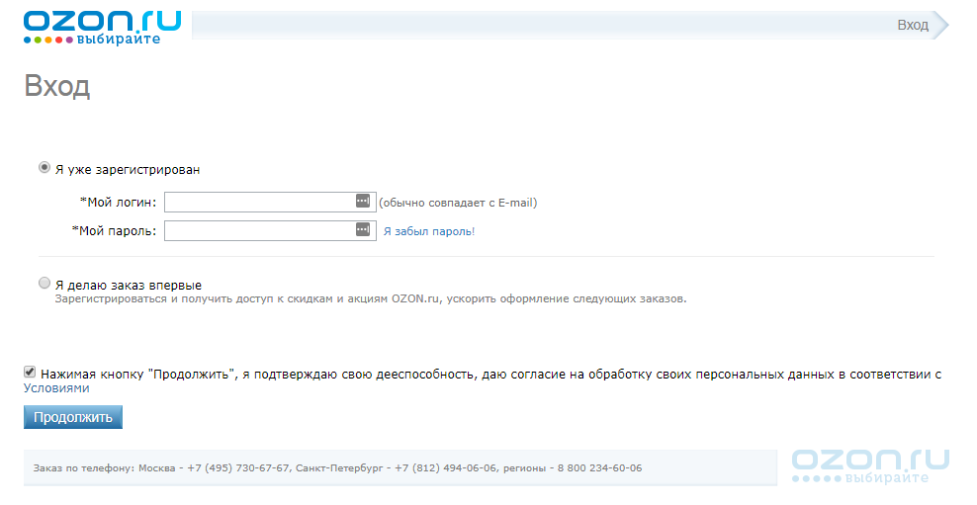977x505 pixels.
Task: Select the "Я уже зарегистрирован" radio button
Action: pos(44,168)
